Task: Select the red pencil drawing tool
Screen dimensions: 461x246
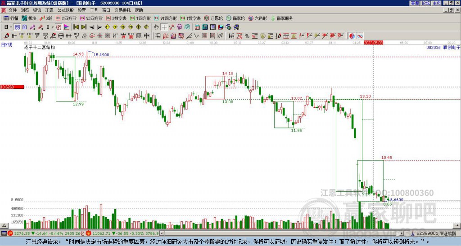Action: click(6, 36)
